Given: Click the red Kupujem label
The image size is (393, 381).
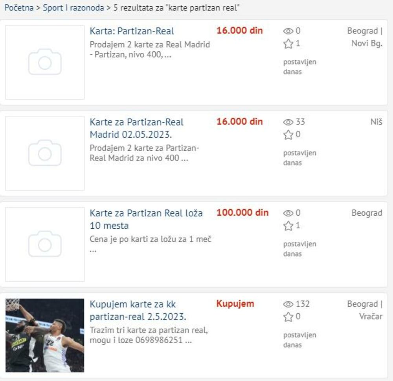Looking at the screenshot, I should click(235, 303).
